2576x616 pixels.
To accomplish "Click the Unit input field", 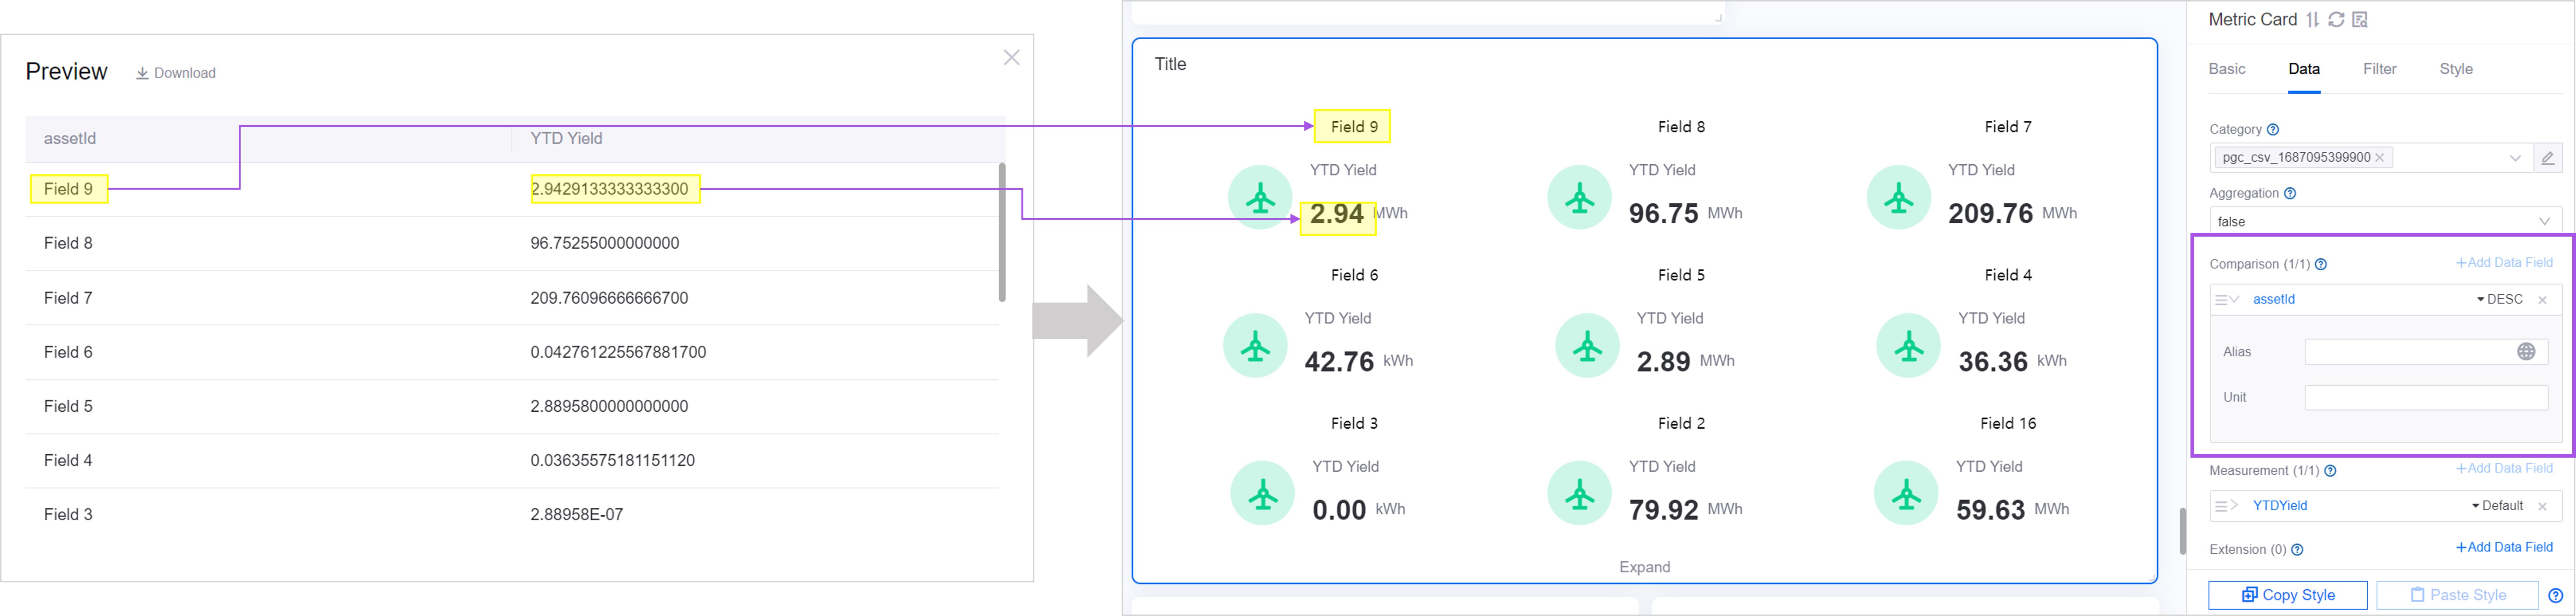I will pyautogui.click(x=2425, y=397).
